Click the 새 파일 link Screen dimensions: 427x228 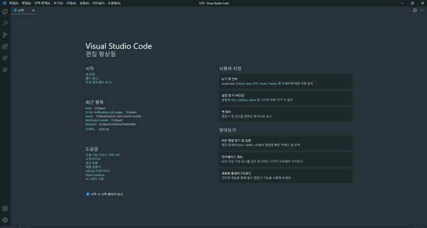pos(90,74)
